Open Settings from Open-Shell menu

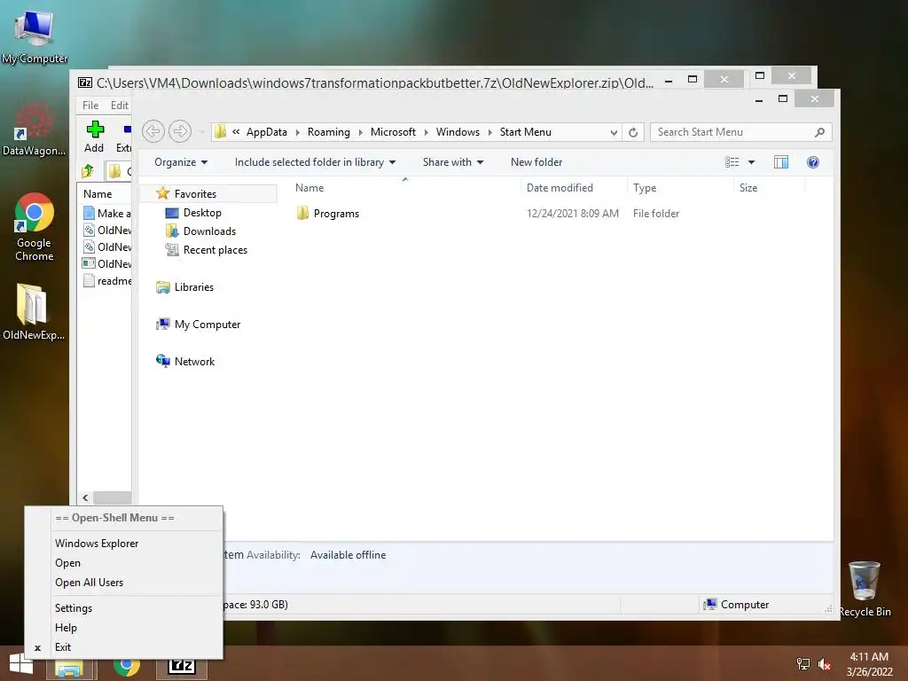pos(74,608)
